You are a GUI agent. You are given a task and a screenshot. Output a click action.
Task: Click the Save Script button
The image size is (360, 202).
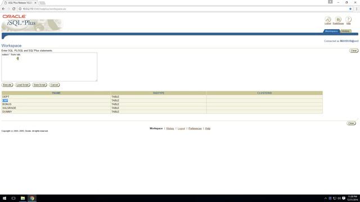39,85
